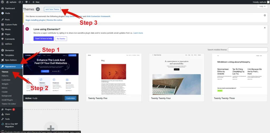This screenshot has width=270, height=133.
Task: Click the Plugins plug icon
Action: pyautogui.click(x=3, y=109)
